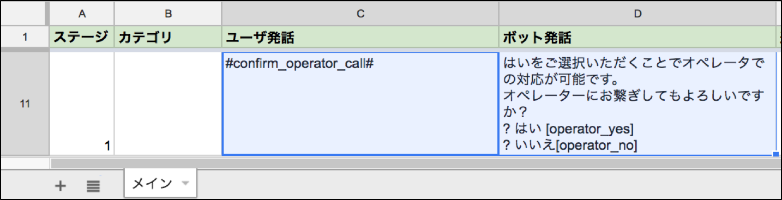Select column B header
782x200 pixels.
click(168, 14)
